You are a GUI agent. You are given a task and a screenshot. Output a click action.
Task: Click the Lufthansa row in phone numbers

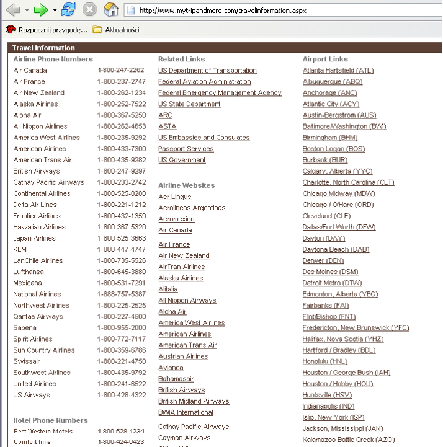pyautogui.click(x=79, y=272)
